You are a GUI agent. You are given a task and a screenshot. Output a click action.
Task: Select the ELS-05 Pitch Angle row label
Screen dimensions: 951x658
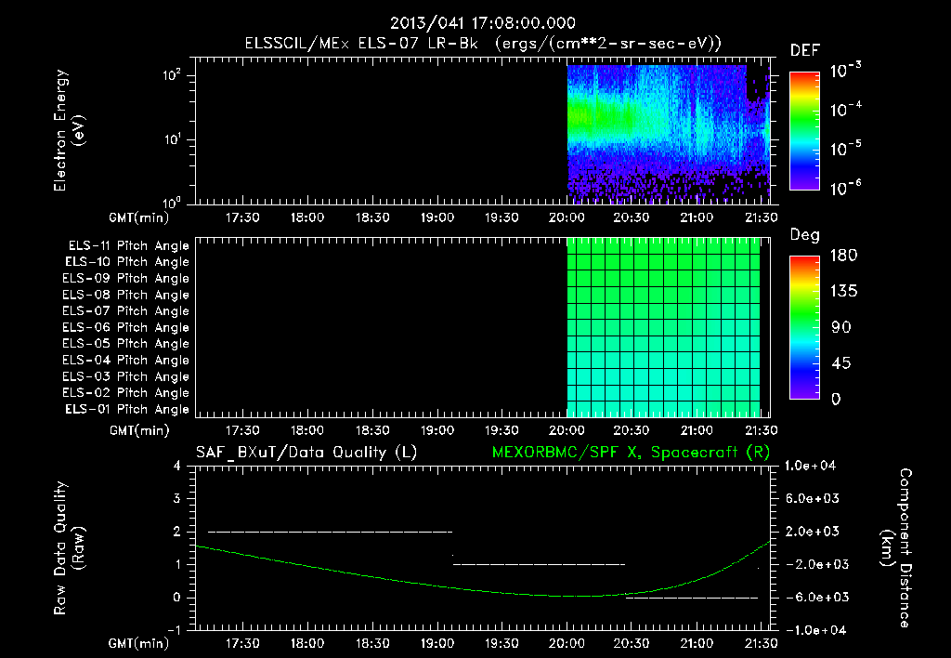tap(125, 344)
